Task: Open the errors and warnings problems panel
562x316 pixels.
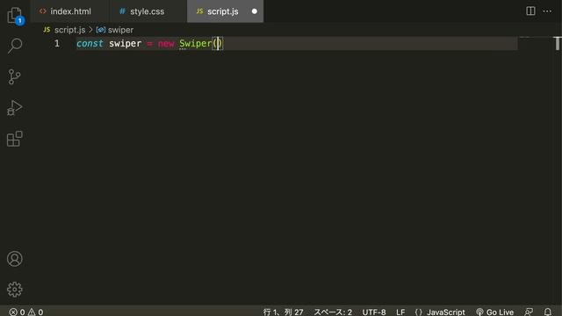Action: (x=26, y=312)
